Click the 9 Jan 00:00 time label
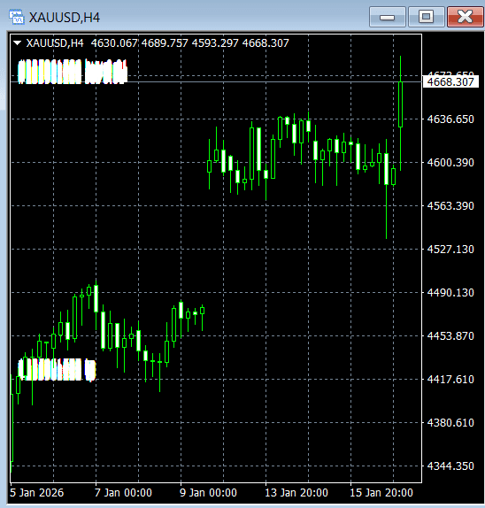The height and width of the screenshot is (508, 485). coord(208,493)
